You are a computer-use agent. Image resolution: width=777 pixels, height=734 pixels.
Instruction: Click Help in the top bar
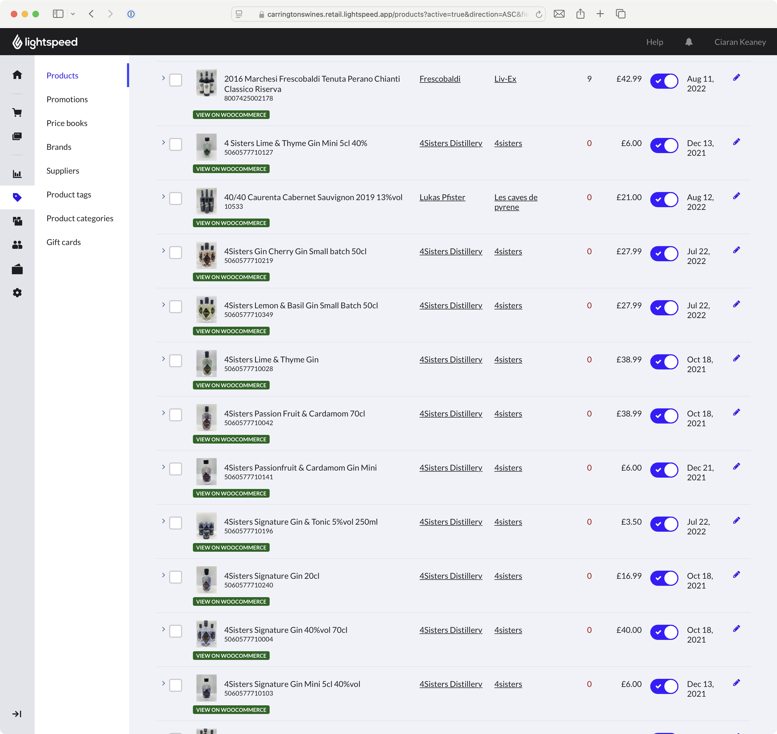(654, 42)
